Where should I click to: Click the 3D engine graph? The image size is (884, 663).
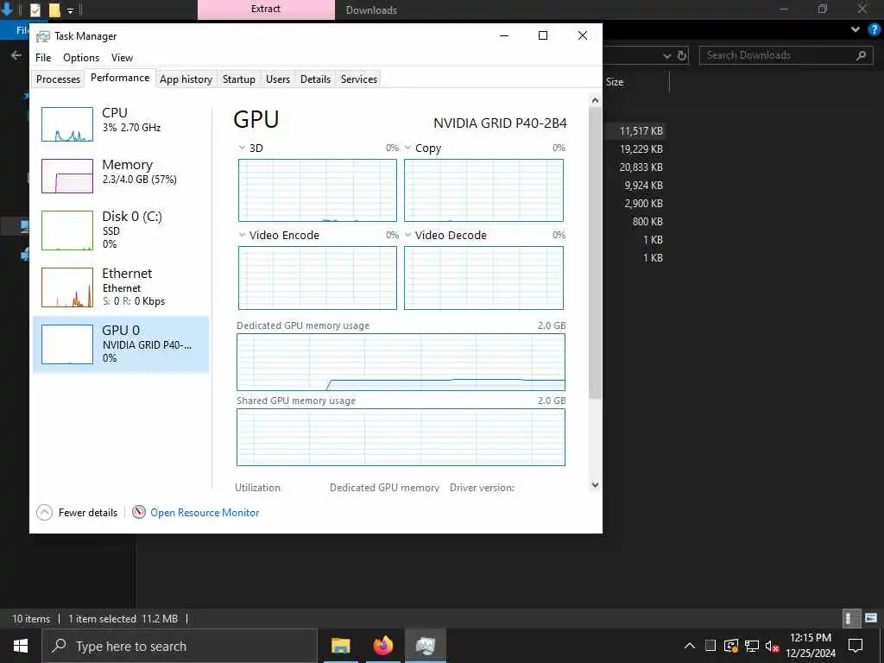pyautogui.click(x=318, y=190)
